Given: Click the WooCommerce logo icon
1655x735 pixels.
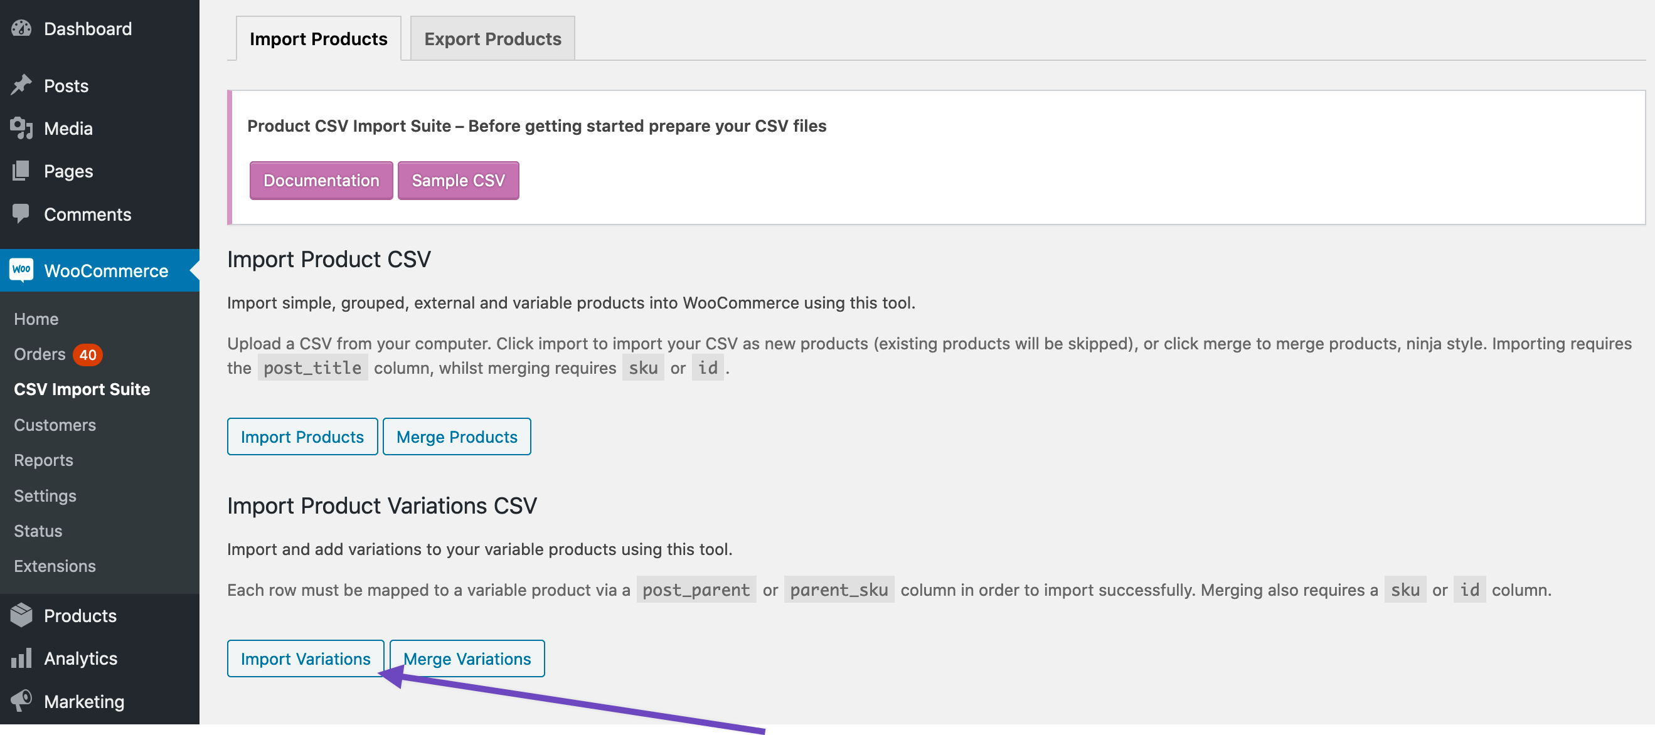Looking at the screenshot, I should click(x=21, y=270).
